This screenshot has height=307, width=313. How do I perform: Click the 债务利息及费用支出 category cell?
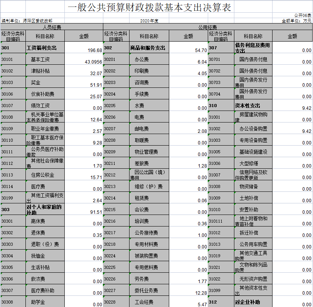point(253,48)
